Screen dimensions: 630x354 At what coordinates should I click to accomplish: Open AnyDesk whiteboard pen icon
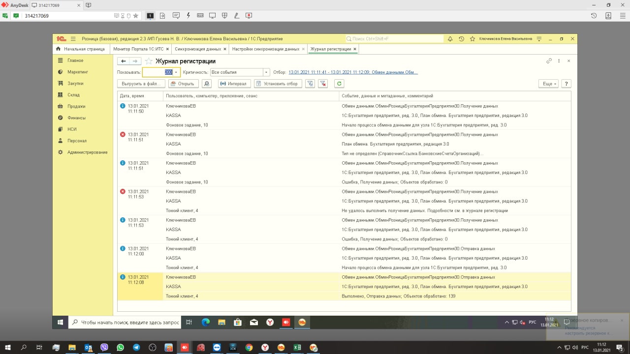pos(237,16)
